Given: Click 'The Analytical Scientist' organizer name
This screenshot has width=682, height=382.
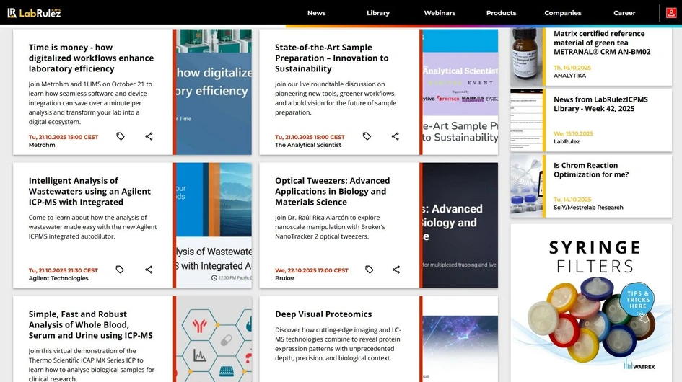Looking at the screenshot, I should click(308, 145).
